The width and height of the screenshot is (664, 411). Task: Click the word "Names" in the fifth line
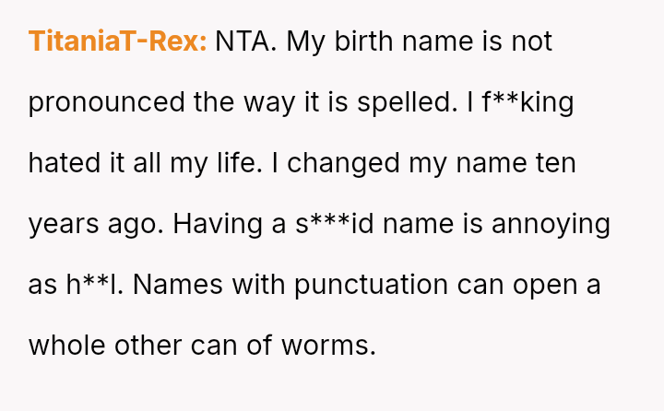tap(181, 285)
